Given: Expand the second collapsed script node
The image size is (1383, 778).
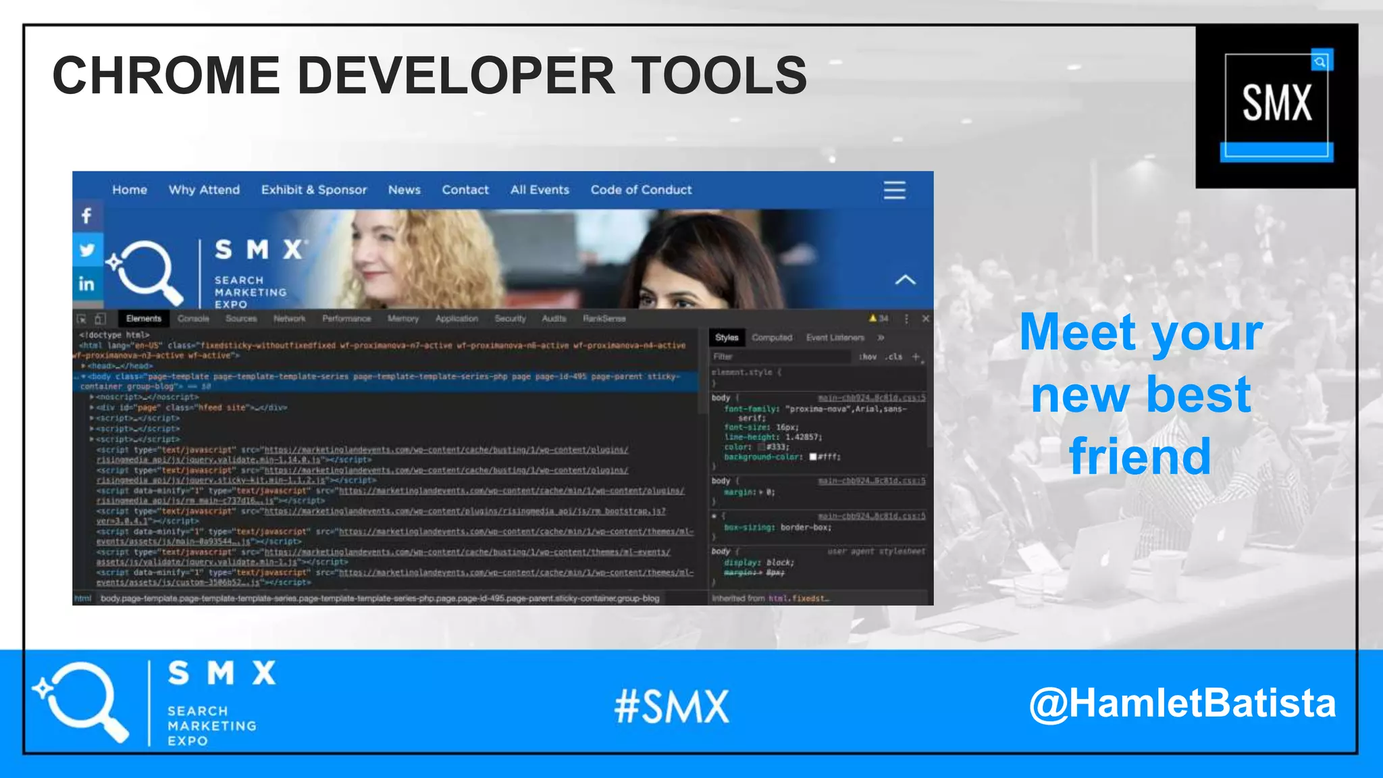Looking at the screenshot, I should (x=92, y=429).
